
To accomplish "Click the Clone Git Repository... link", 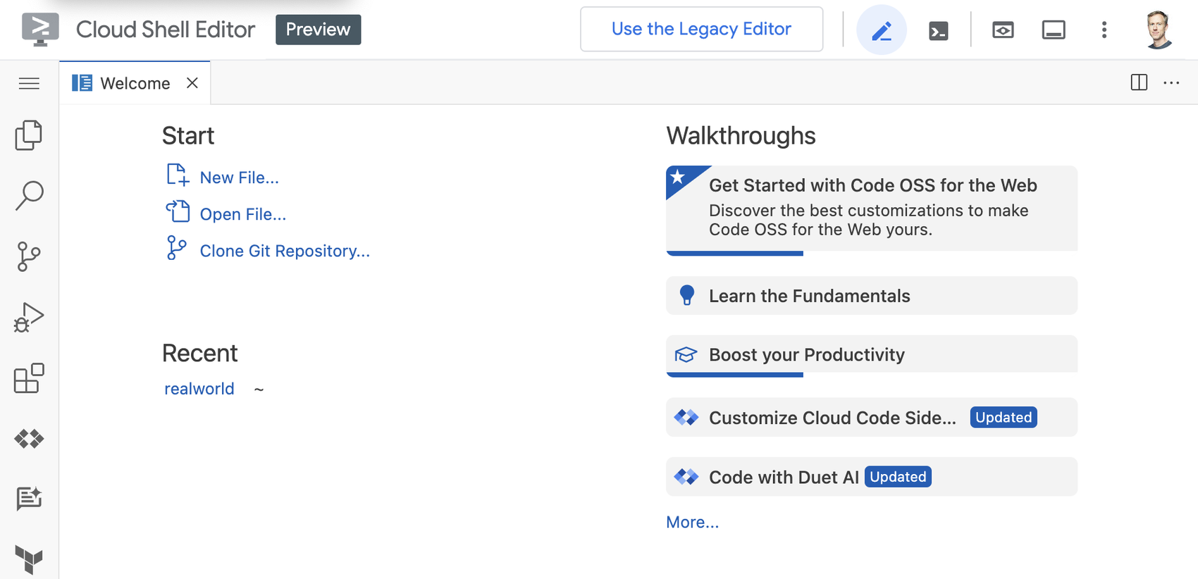I will (285, 251).
